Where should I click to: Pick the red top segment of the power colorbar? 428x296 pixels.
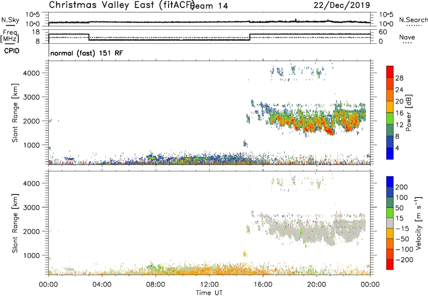[390, 72]
